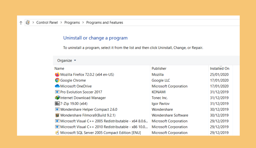Viewport: 256px width, 148px height.
Task: Select Microsoft SQL Server 2005 Compact Edition
Action: pos(100,133)
